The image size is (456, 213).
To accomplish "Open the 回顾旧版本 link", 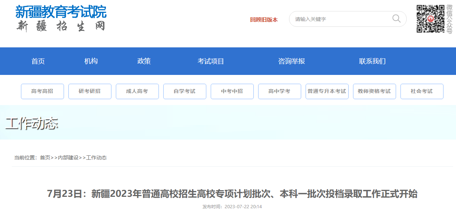I will point(264,20).
